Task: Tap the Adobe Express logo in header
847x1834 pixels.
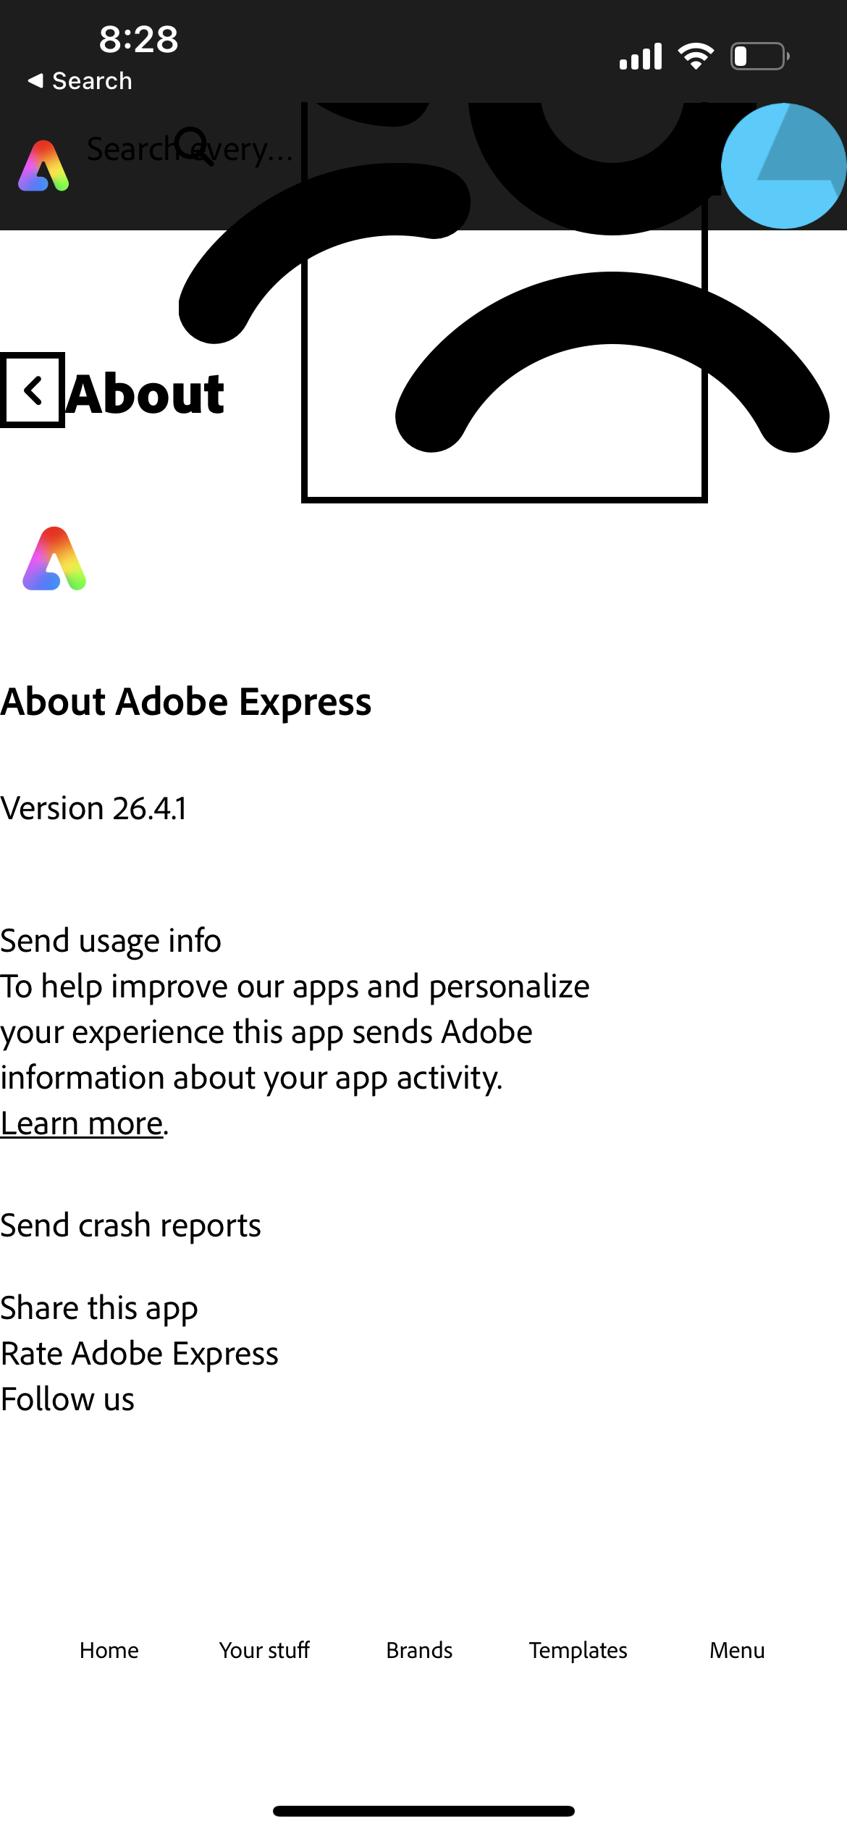Action: (43, 166)
